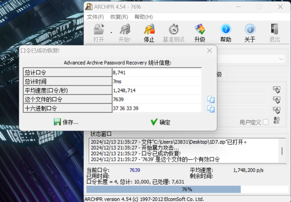Viewport: 291px width, 202px height.
Task: Stop the attack with 停止 icon
Action: tap(149, 29)
